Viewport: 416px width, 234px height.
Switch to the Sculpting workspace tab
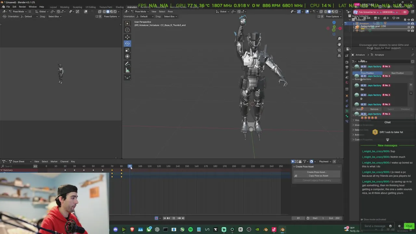tap(77, 7)
